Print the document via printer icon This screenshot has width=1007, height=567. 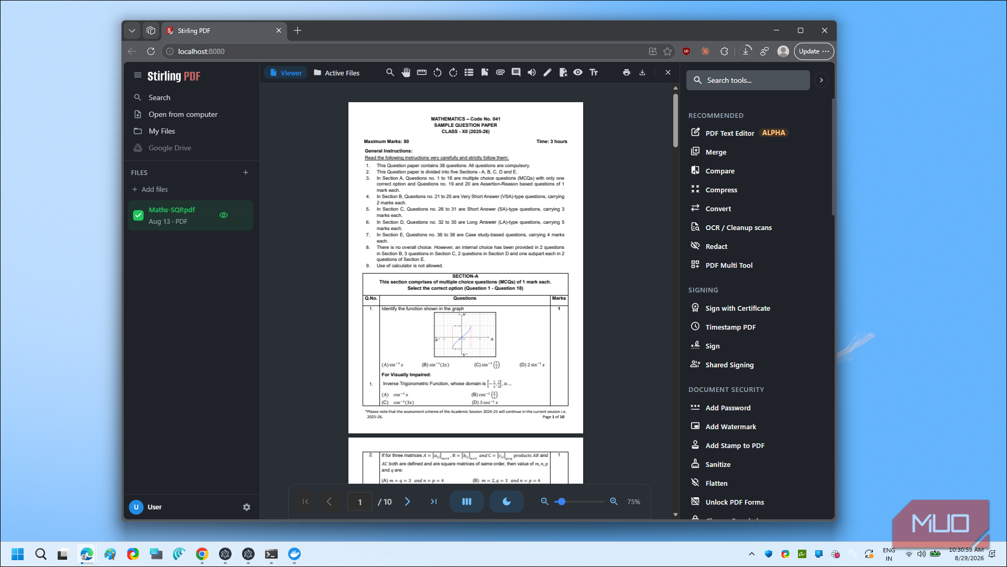click(x=627, y=72)
